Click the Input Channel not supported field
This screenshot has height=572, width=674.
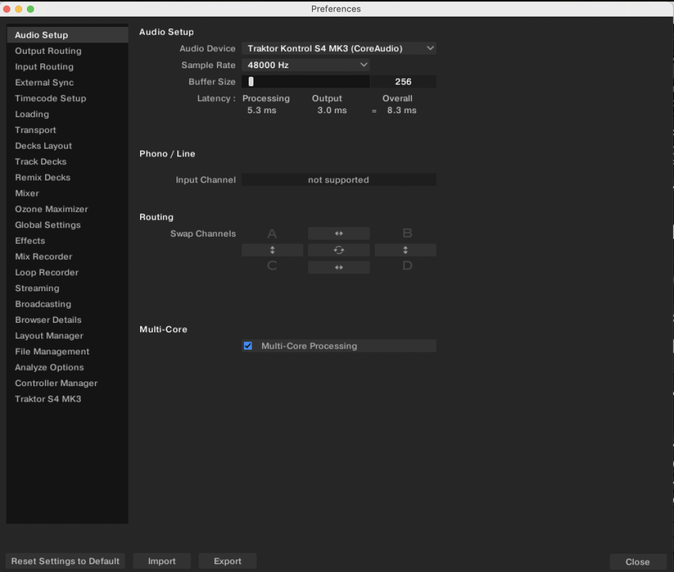click(339, 180)
